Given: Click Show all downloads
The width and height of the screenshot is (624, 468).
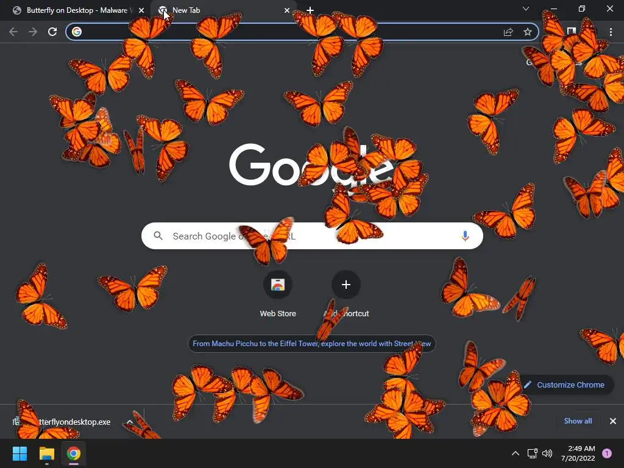Looking at the screenshot, I should [578, 421].
